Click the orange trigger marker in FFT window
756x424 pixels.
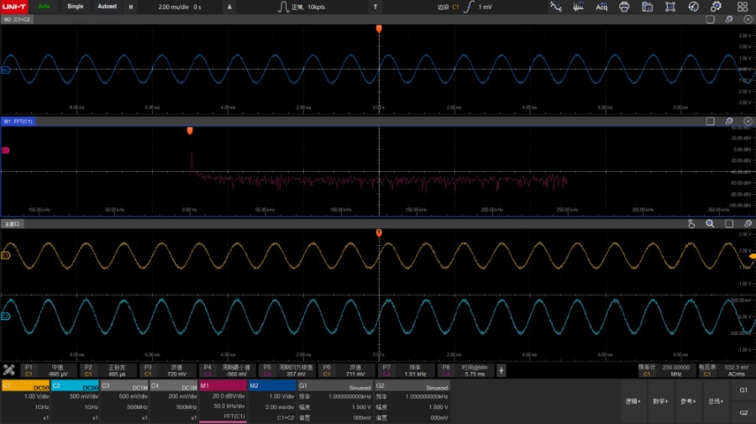pyautogui.click(x=190, y=131)
